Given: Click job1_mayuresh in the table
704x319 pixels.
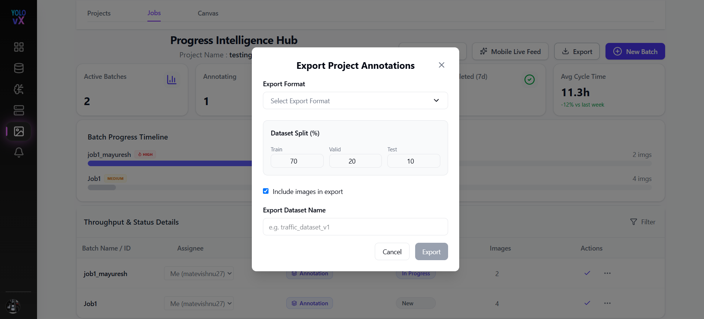Looking at the screenshot, I should pyautogui.click(x=106, y=274).
